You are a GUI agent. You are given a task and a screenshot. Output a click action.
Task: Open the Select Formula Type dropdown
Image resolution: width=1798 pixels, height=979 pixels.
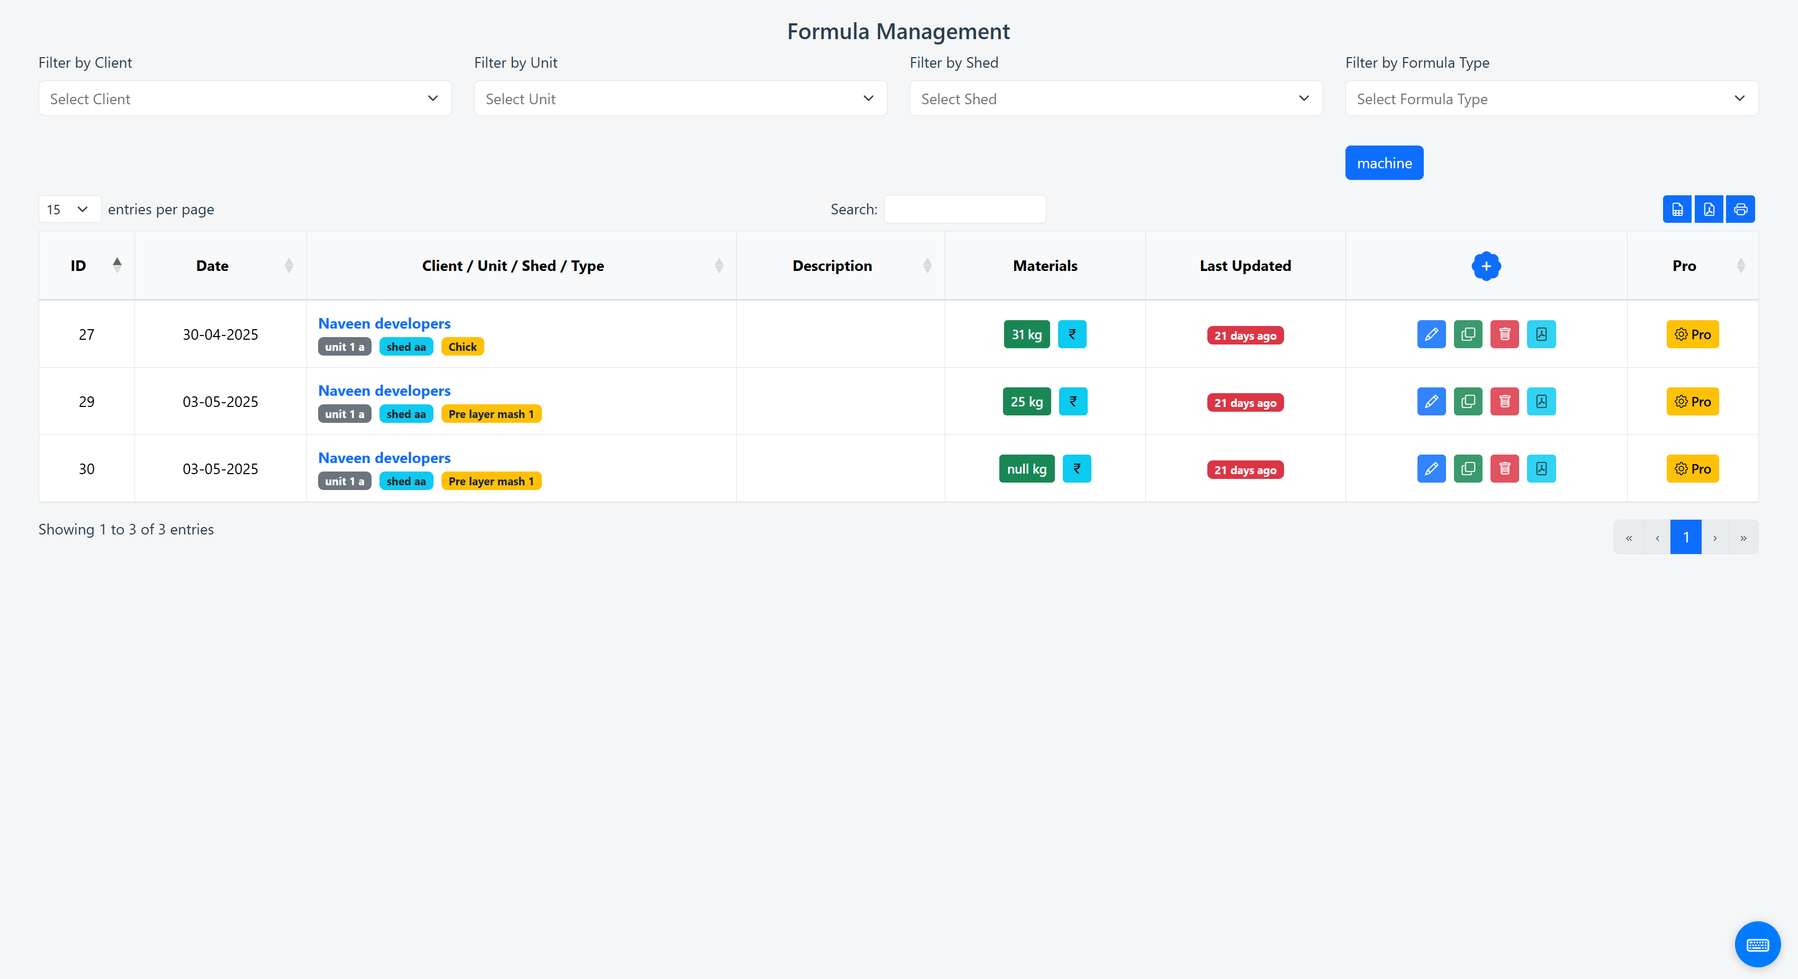(1550, 98)
